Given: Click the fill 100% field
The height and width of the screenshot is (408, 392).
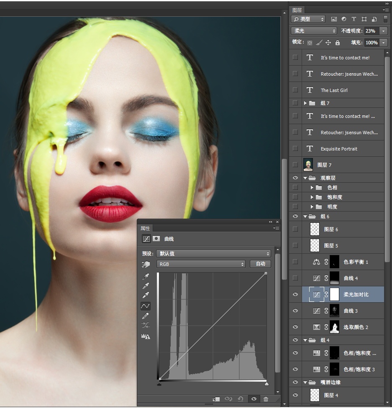Looking at the screenshot, I should [372, 43].
